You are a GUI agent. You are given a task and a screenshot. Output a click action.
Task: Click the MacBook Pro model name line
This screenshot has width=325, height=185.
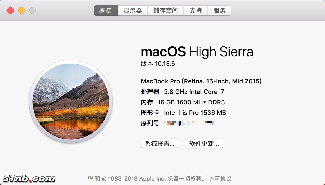[x=201, y=81]
